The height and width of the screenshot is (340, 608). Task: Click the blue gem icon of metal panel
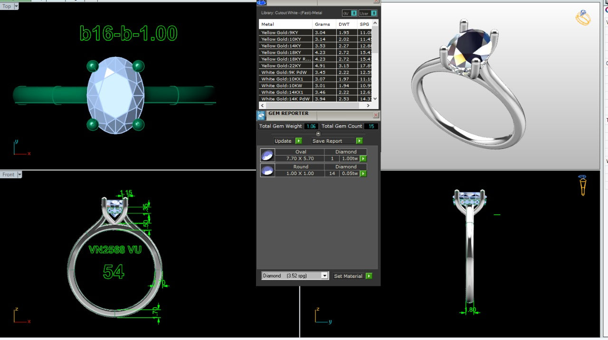[261, 2]
